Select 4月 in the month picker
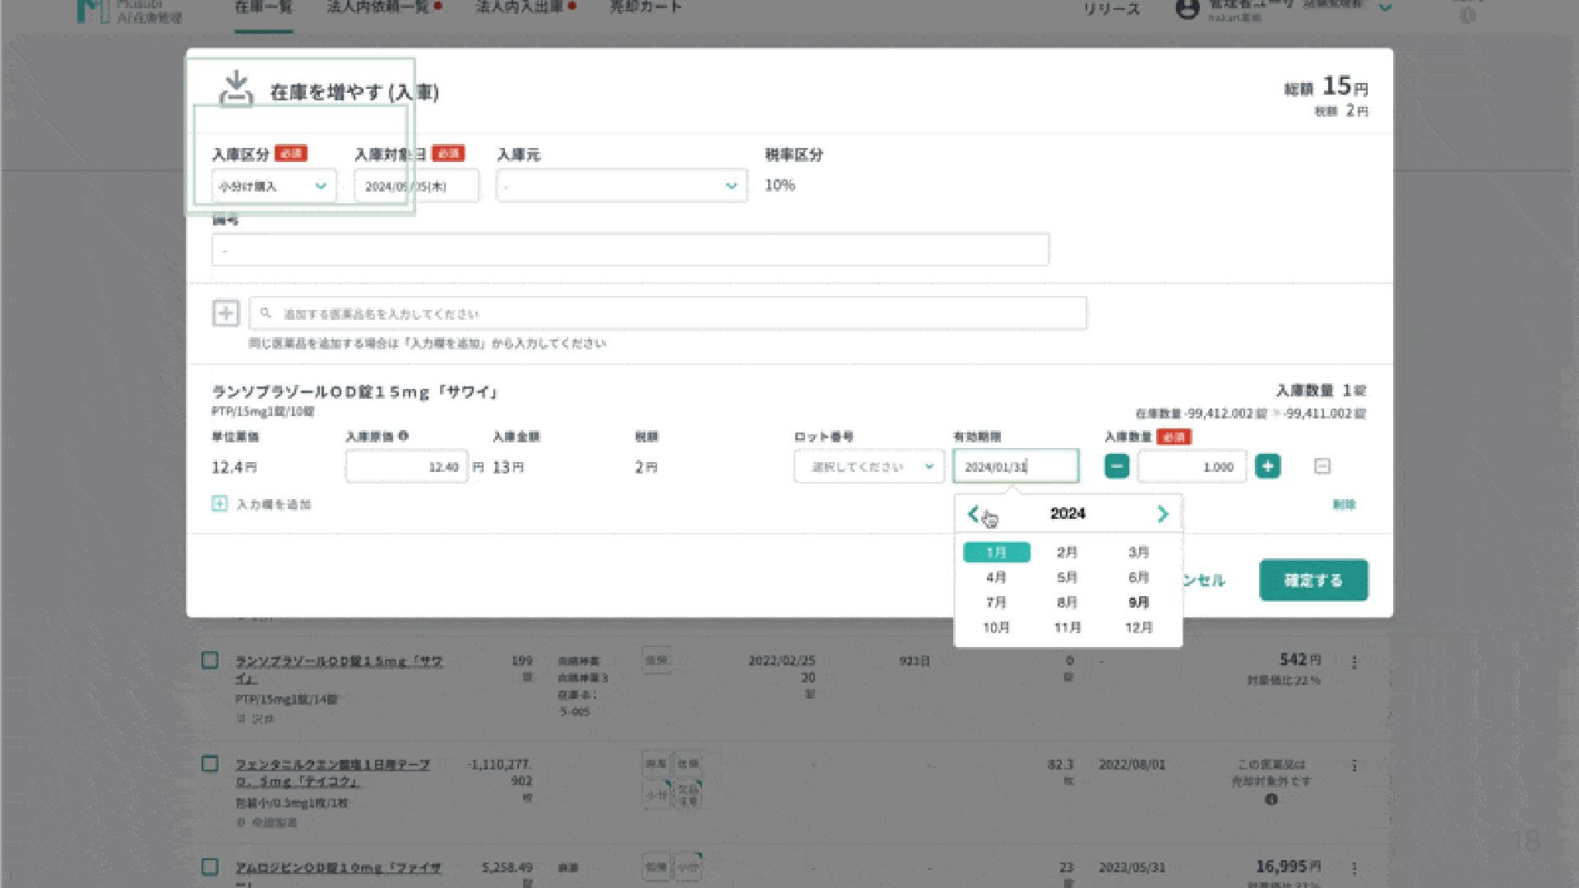Viewport: 1579px width, 888px height. tap(996, 577)
